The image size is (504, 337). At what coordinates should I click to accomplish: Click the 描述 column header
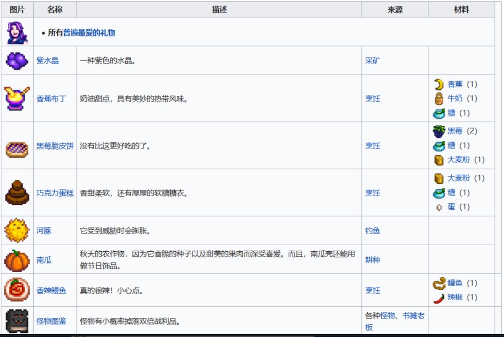[219, 10]
